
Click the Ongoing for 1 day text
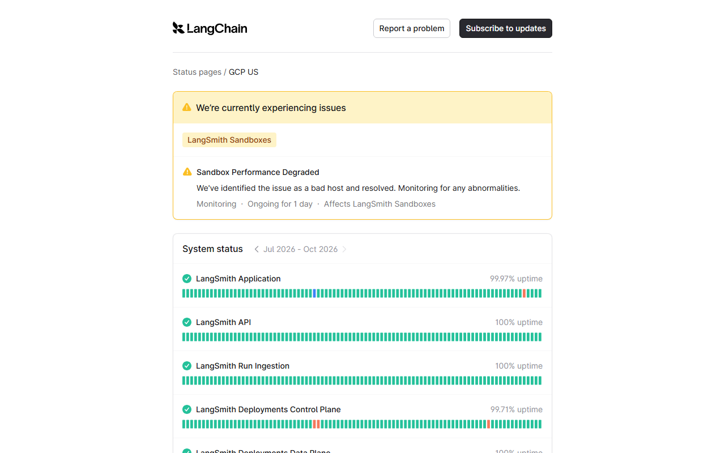point(280,204)
